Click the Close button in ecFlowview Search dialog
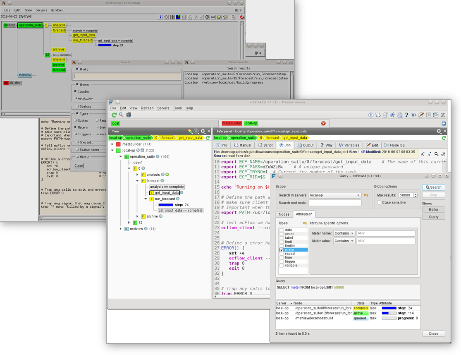This screenshot has width=461, height=355. (x=79, y=166)
